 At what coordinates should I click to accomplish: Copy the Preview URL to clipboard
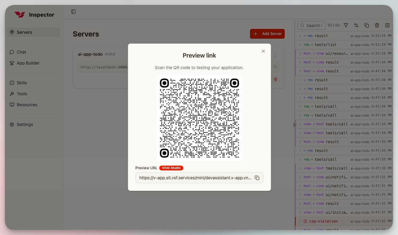pyautogui.click(x=257, y=178)
